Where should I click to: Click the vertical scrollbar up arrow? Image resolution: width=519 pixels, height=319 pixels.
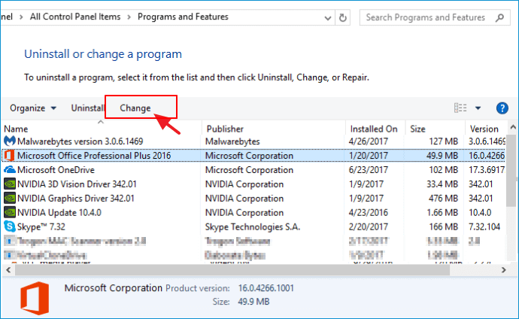[513, 127]
